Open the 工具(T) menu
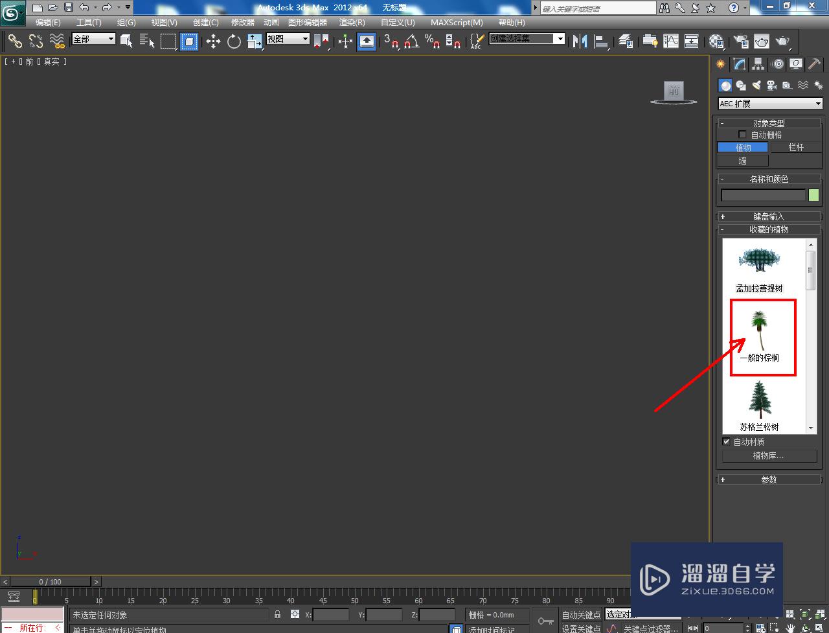 89,23
